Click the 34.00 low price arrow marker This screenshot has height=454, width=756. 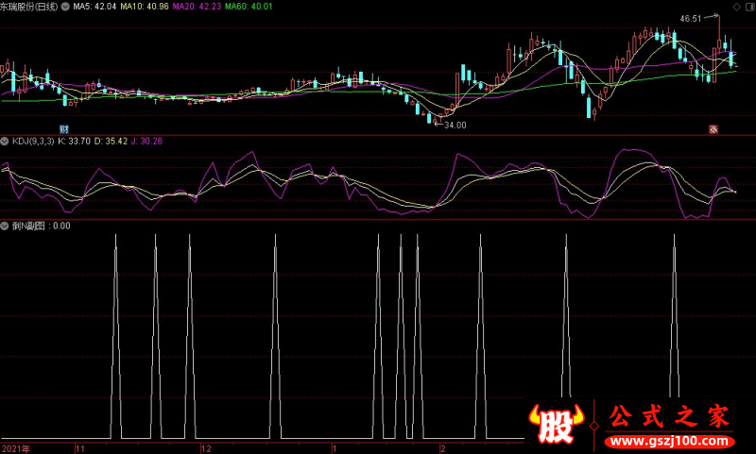[451, 126]
